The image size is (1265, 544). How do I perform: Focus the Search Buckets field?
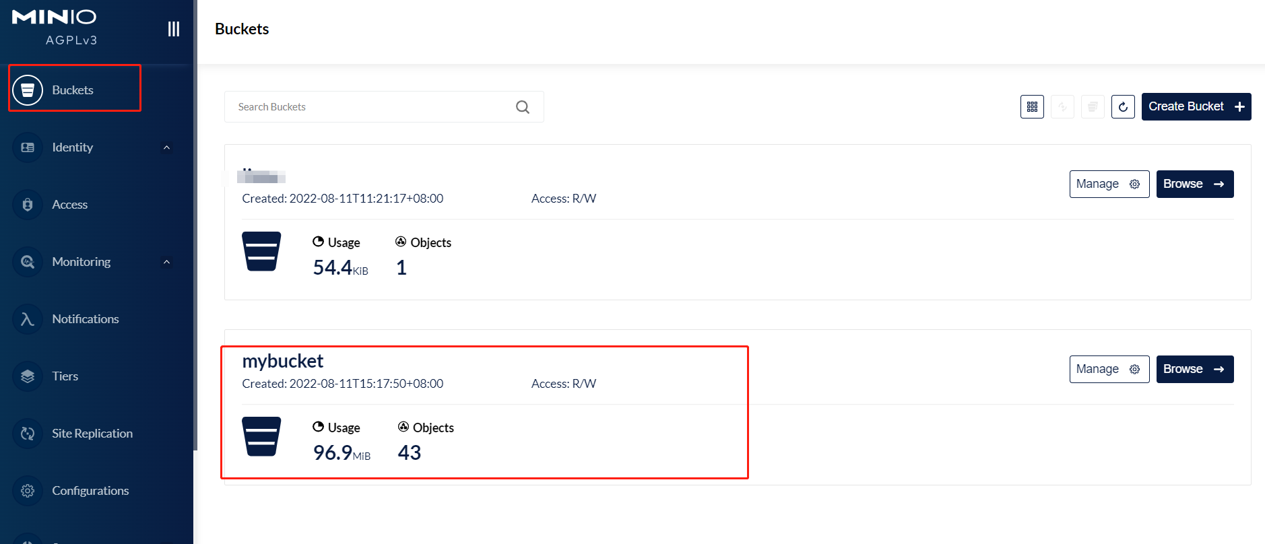pos(384,107)
